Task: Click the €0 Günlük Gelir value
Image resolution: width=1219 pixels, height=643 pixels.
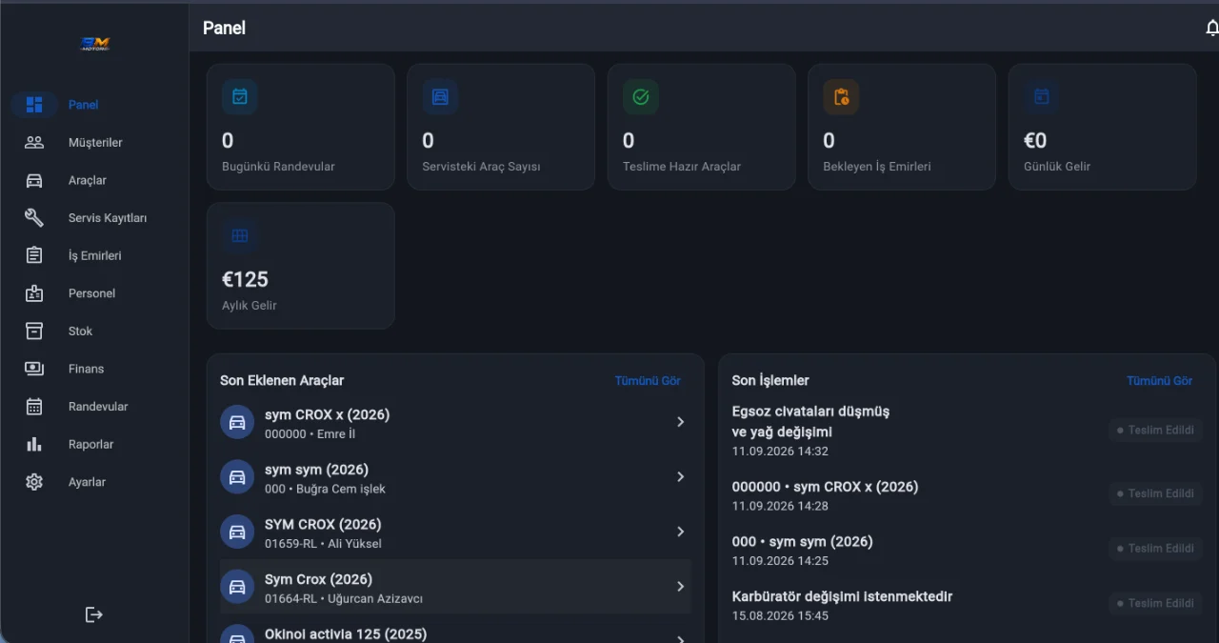Action: [x=1035, y=141]
